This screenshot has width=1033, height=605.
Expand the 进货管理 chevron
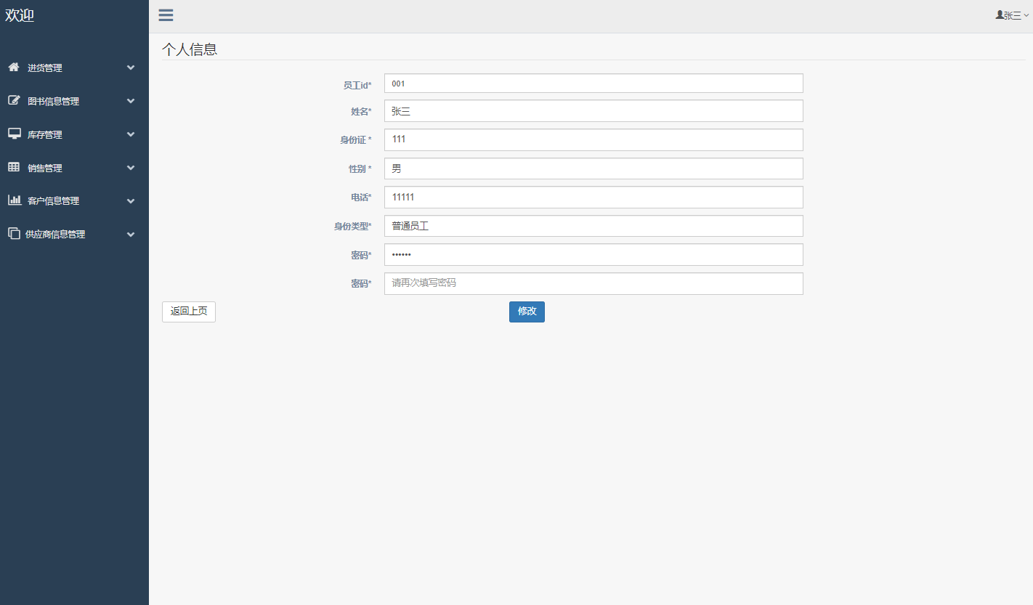pos(131,68)
